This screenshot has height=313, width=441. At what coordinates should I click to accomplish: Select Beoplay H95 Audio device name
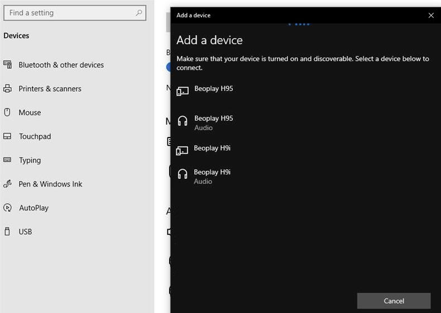coord(213,118)
